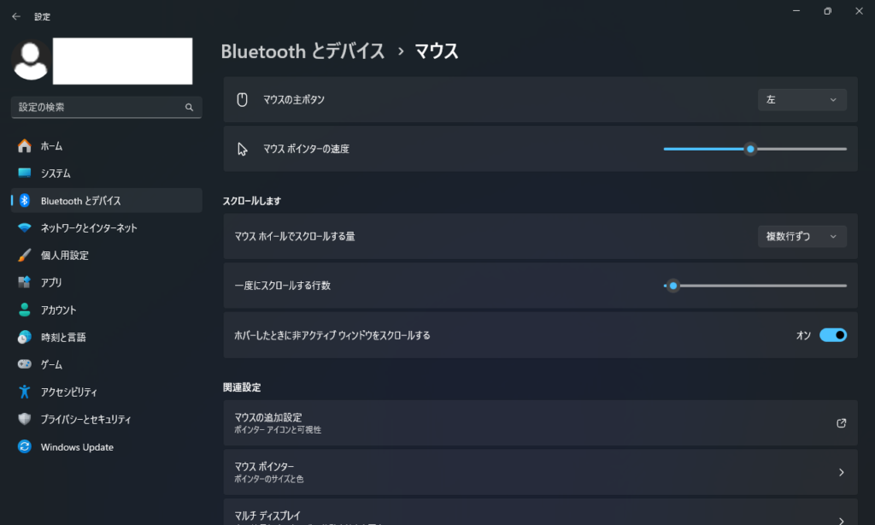
Task: Click the System (システム) monitor icon
Action: [x=25, y=174]
